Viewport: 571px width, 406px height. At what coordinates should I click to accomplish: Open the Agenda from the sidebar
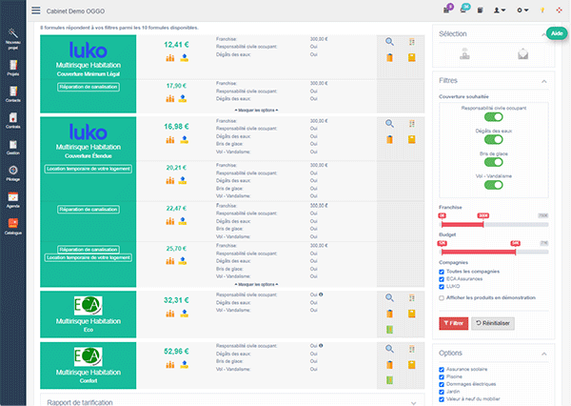[x=12, y=199]
